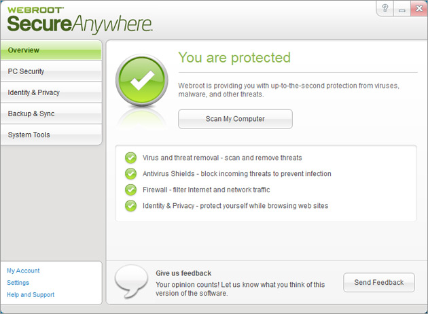428x314 pixels.
Task: Click the green check beside Virus and threat removal
Action: pyautogui.click(x=130, y=158)
